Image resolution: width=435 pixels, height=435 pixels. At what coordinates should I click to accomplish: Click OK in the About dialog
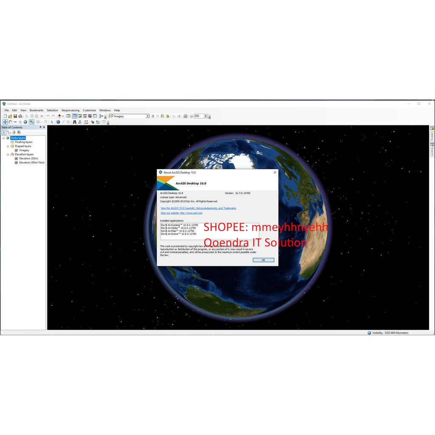[x=263, y=260]
